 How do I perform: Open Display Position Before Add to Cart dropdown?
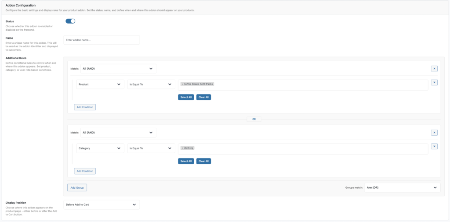[x=102, y=204]
